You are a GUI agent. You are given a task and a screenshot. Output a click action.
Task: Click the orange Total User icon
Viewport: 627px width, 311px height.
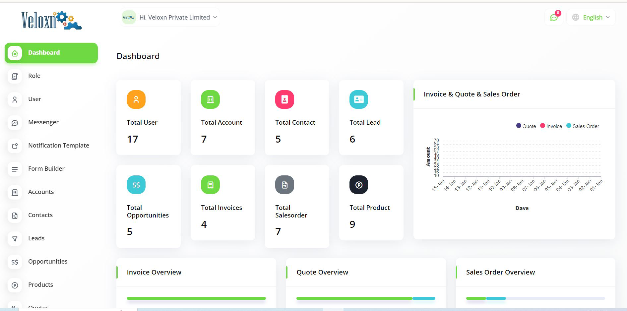(x=136, y=99)
